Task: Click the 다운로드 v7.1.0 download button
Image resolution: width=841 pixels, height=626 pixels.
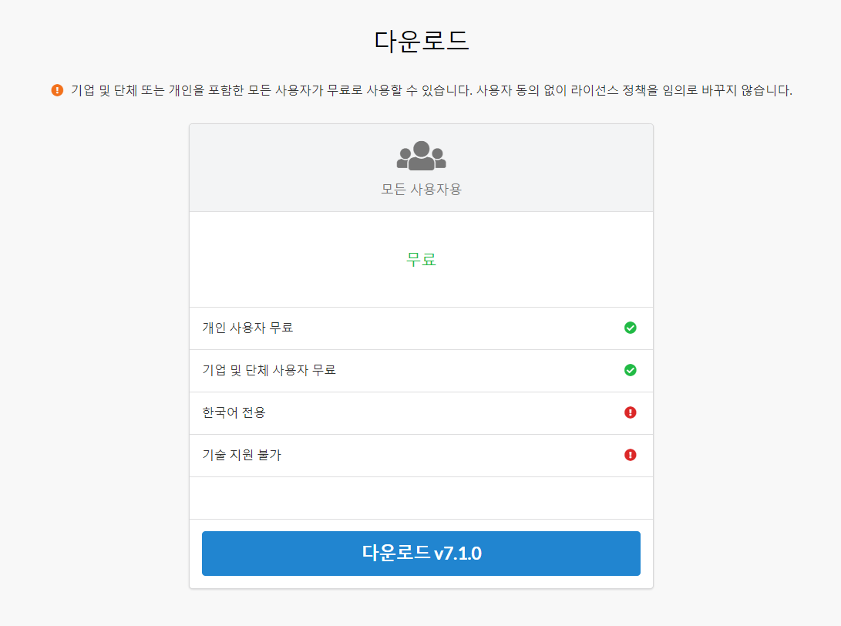Action: pyautogui.click(x=421, y=553)
